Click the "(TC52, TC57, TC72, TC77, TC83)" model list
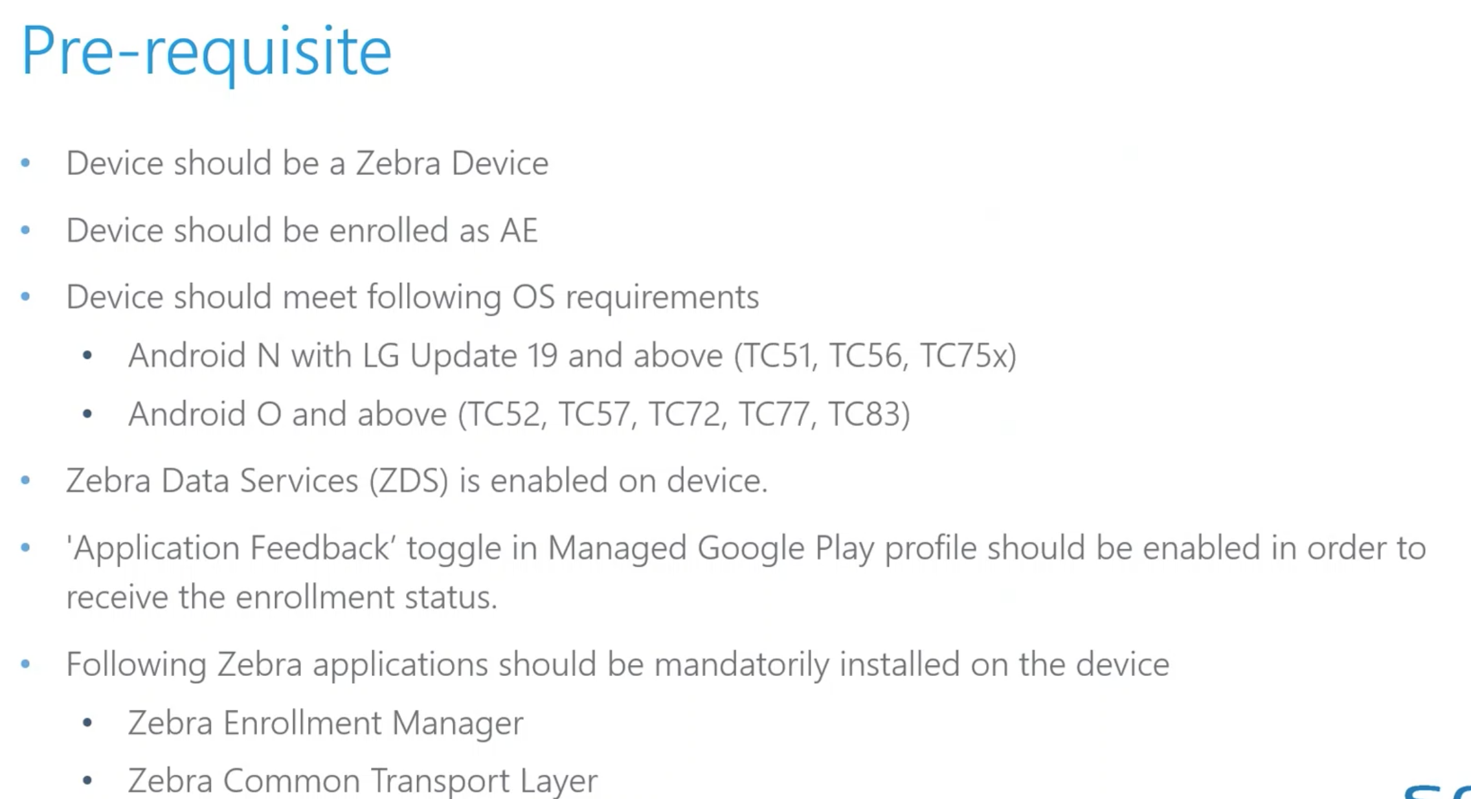The height and width of the screenshot is (799, 1471). (x=684, y=414)
